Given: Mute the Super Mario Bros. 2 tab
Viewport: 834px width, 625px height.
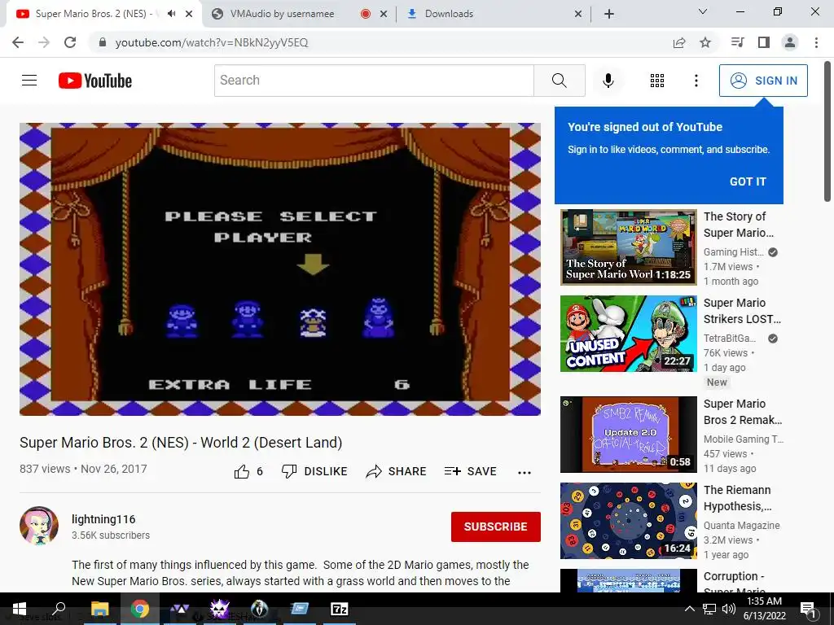Looking at the screenshot, I should point(171,14).
